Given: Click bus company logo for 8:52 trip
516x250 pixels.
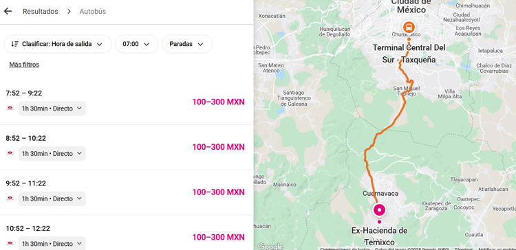Looking at the screenshot, I should [10, 153].
